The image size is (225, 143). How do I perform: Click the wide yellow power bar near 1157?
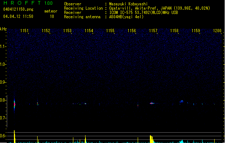coord(152,139)
